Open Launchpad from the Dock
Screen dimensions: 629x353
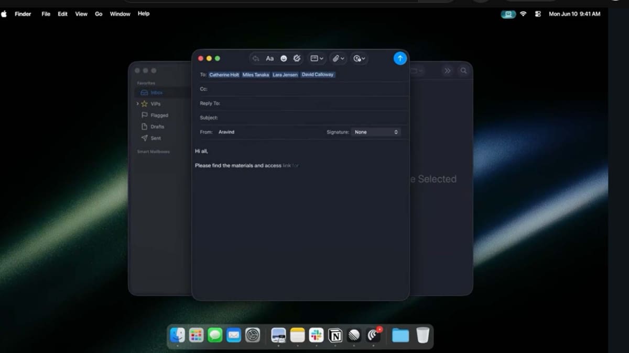[x=196, y=335]
